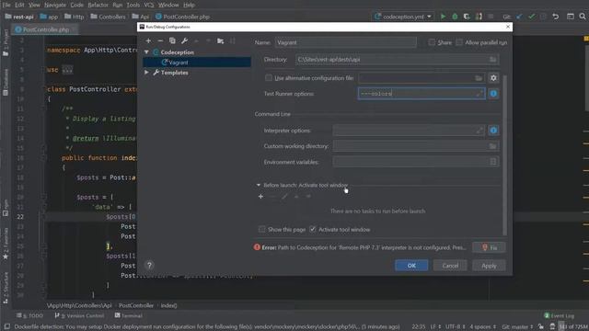Expand the Templates tree node

click(146, 73)
